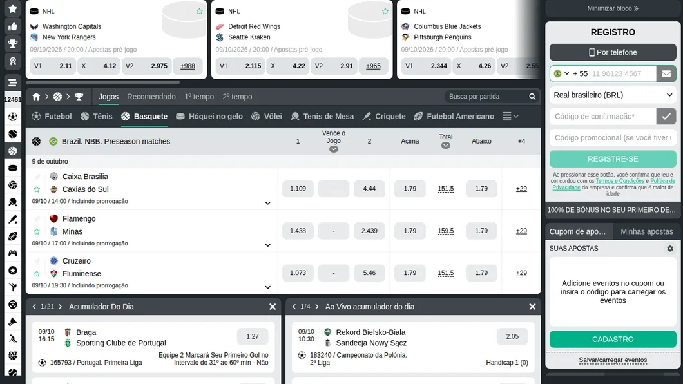
Task: Select volleyball icon in left sidebar
Action: click(13, 185)
